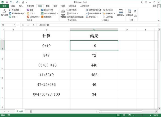Click the 100% zoom level
The width and height of the screenshot is (161, 117).
click(x=155, y=115)
